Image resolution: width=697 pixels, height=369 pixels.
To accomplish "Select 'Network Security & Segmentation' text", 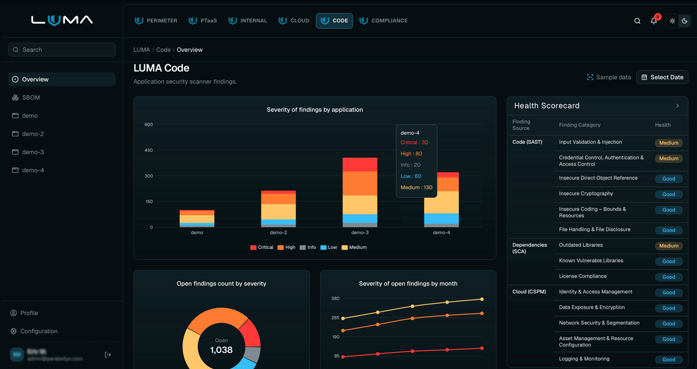I will click(599, 323).
